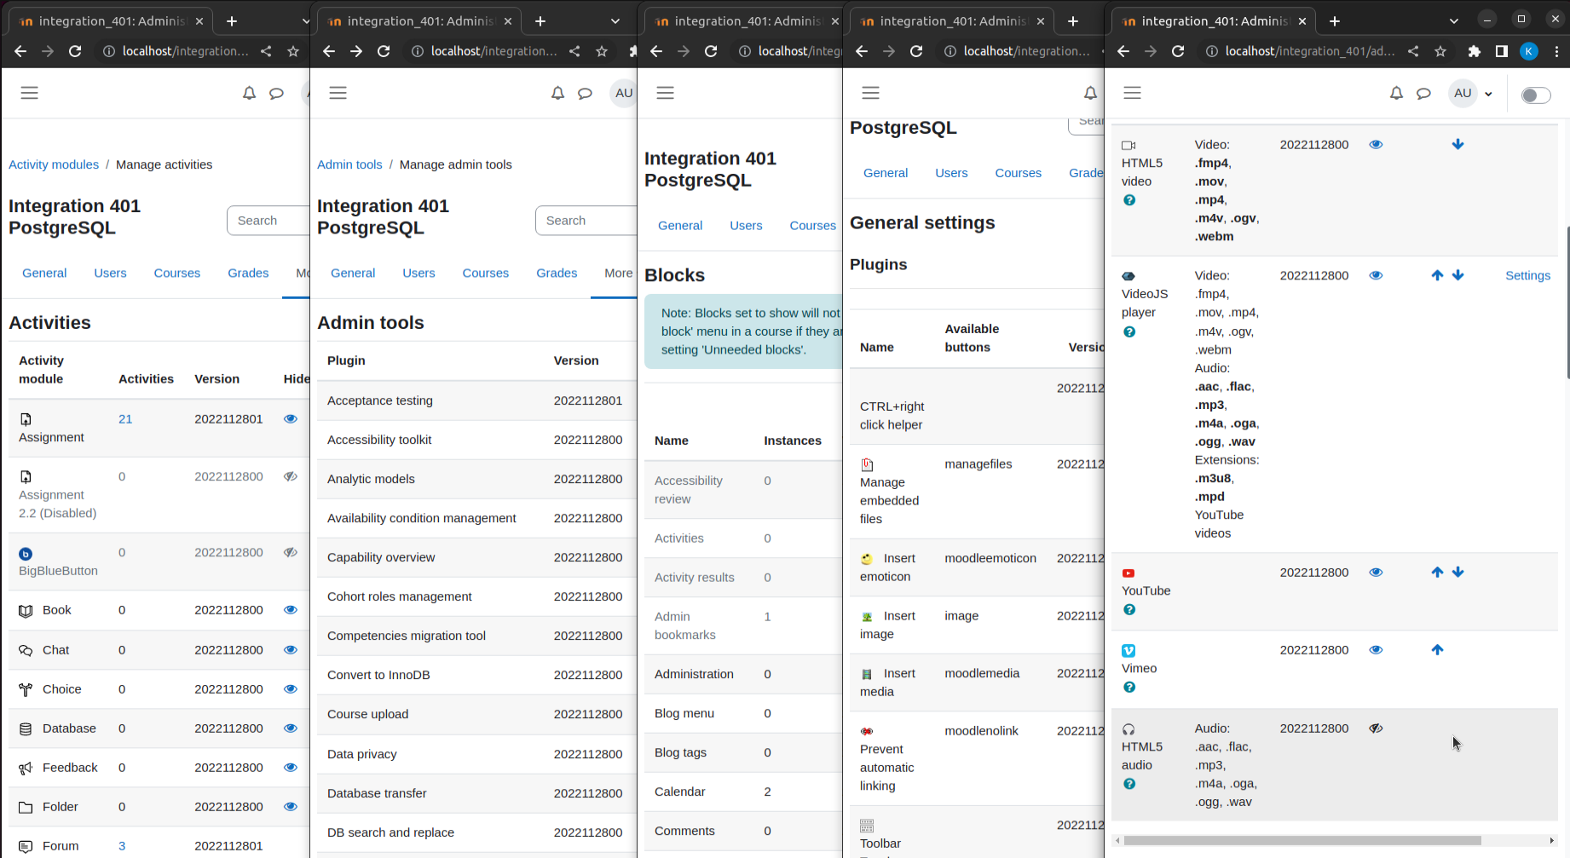Image resolution: width=1570 pixels, height=858 pixels.
Task: Hide the Assignment activity module
Action: (x=291, y=418)
